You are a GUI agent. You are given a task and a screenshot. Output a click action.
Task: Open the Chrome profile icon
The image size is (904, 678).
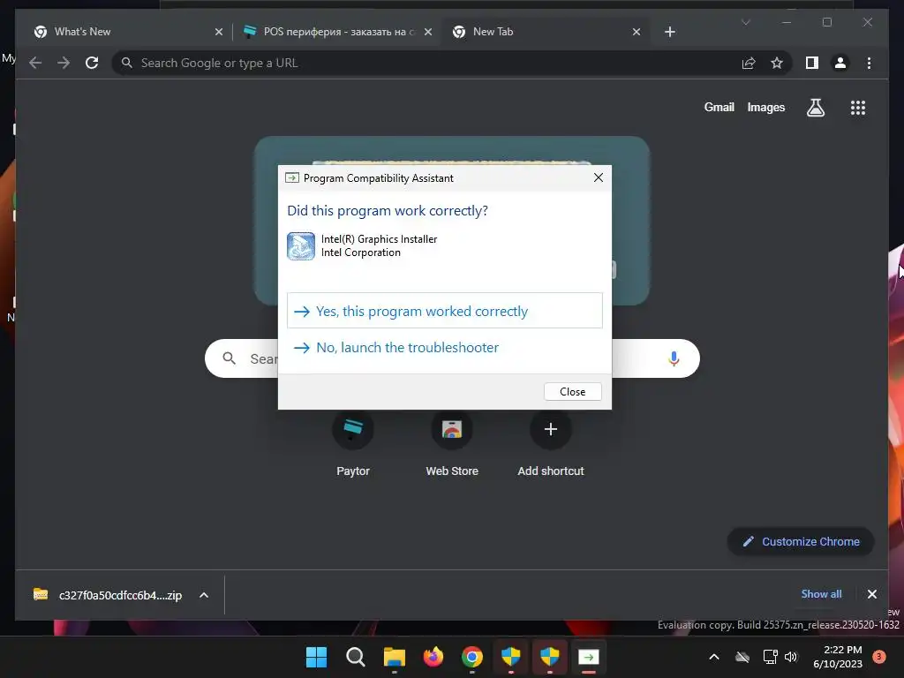point(840,63)
